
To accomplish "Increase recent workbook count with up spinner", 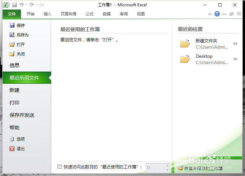I will coord(167,165).
